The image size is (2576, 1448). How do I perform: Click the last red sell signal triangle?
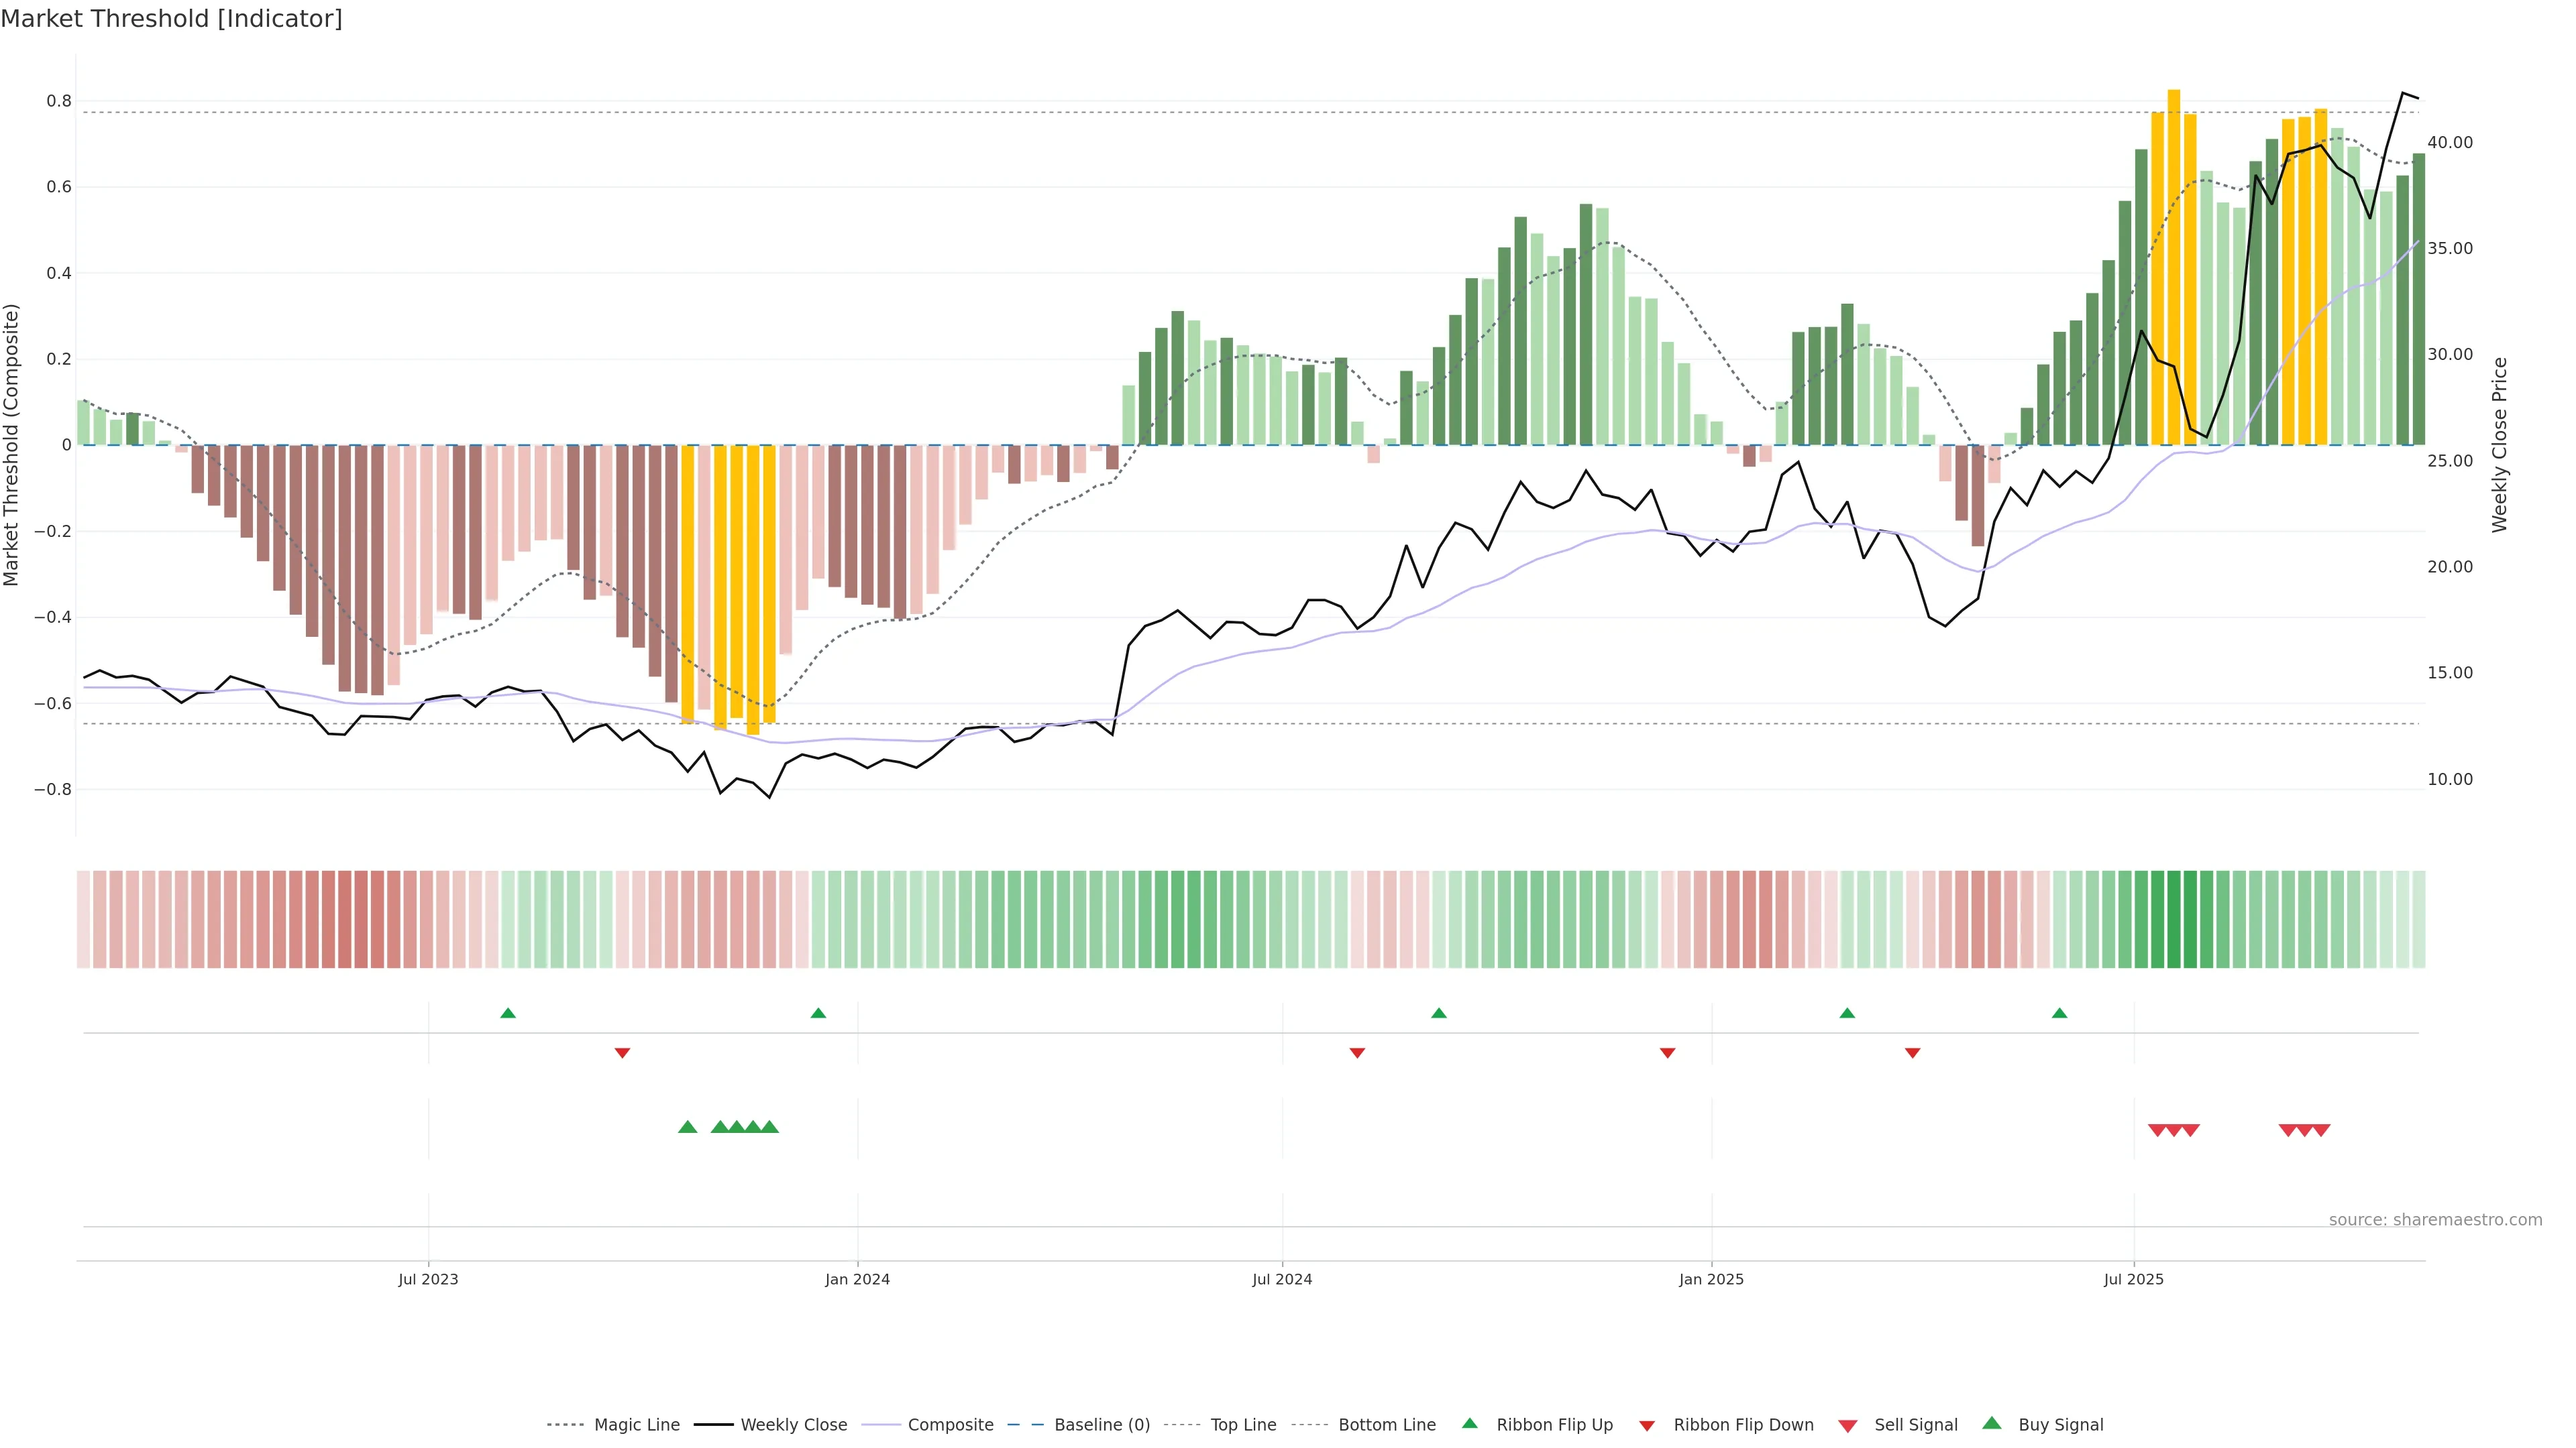coord(2321,1130)
